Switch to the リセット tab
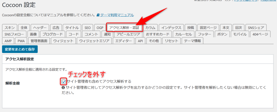 click(171, 41)
